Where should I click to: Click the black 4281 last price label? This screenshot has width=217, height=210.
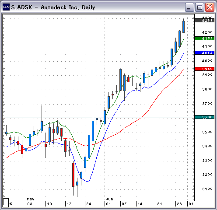click(204, 21)
